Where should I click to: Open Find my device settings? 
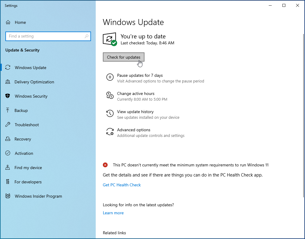[28, 168]
